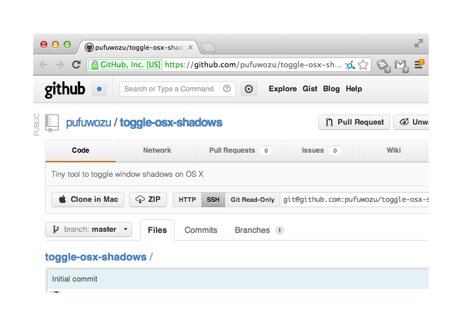Open notifications blue dot indicator
This screenshot has height=326, width=462.
pyautogui.click(x=99, y=89)
